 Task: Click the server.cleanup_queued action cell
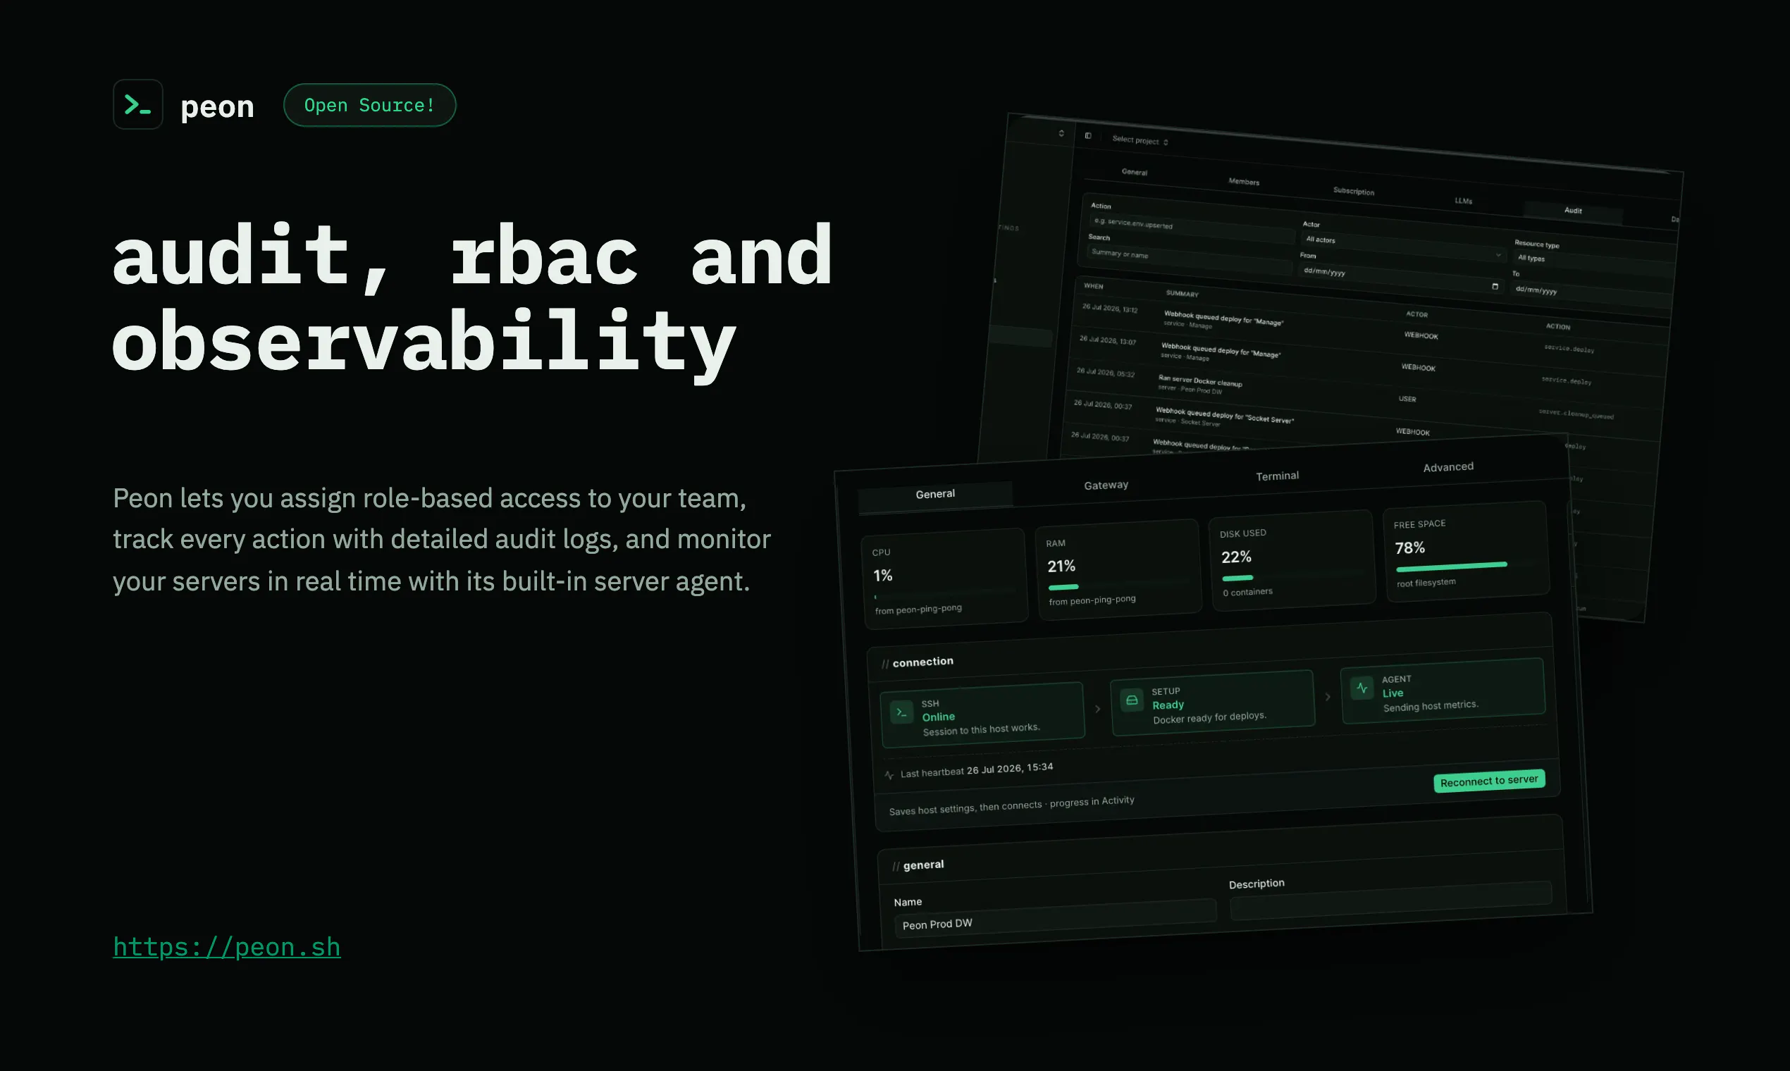point(1576,414)
